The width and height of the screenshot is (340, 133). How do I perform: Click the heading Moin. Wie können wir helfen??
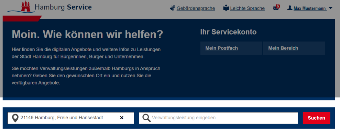click(x=87, y=35)
